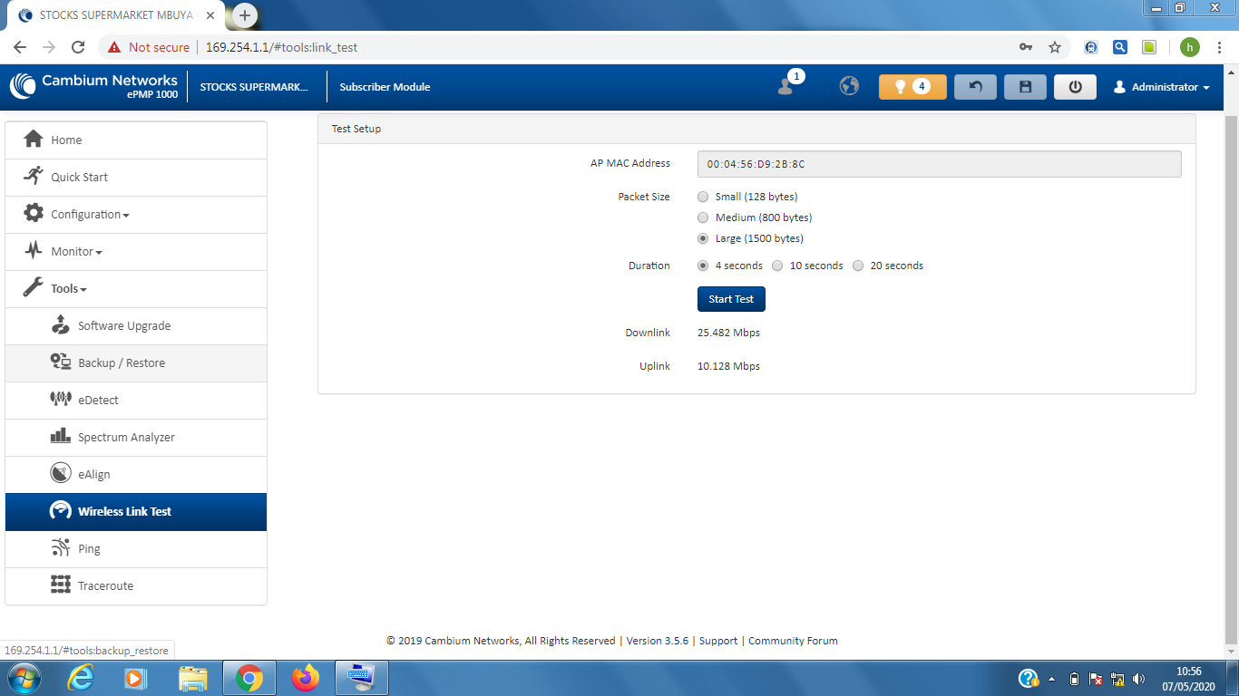Open the Spectrum Analyzer tool
Viewport: 1239px width, 696px height.
tap(126, 437)
